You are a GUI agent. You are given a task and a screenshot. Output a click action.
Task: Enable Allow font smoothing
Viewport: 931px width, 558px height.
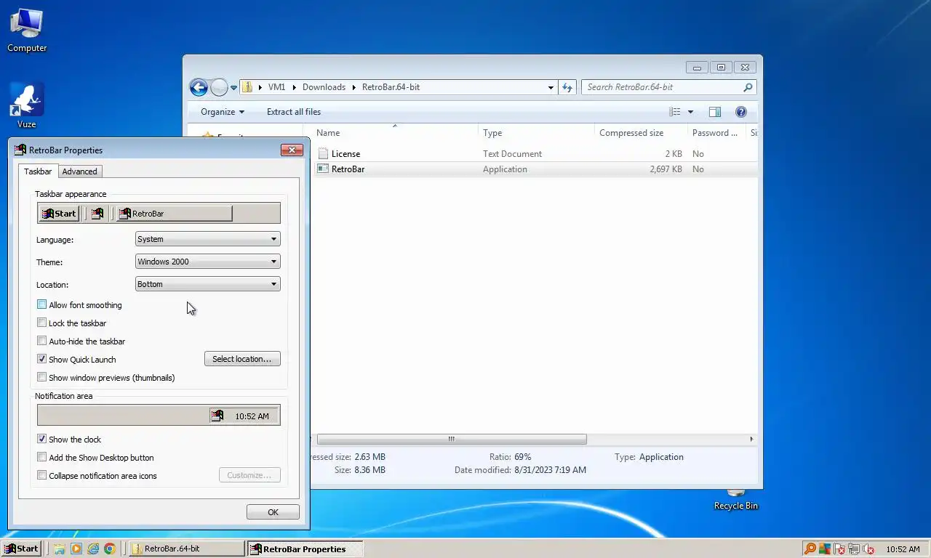[41, 305]
